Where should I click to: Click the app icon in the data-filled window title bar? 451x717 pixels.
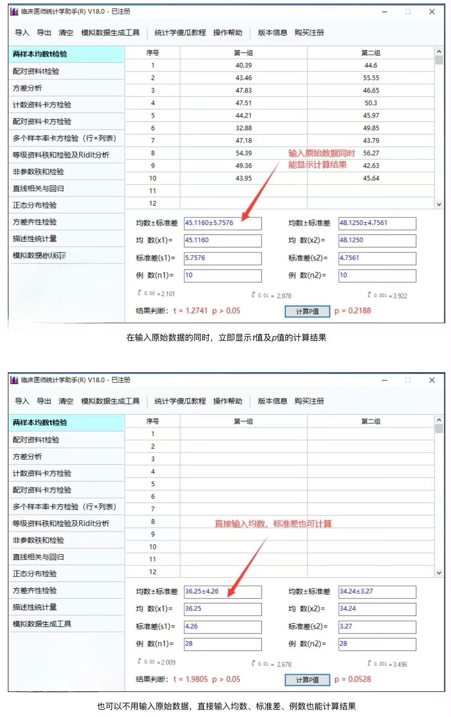tap(14, 12)
